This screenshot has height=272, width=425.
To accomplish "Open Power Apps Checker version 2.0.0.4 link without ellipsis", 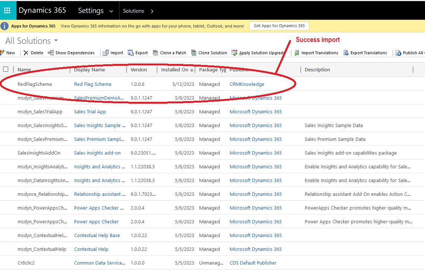I will pyautogui.click(x=96, y=222).
